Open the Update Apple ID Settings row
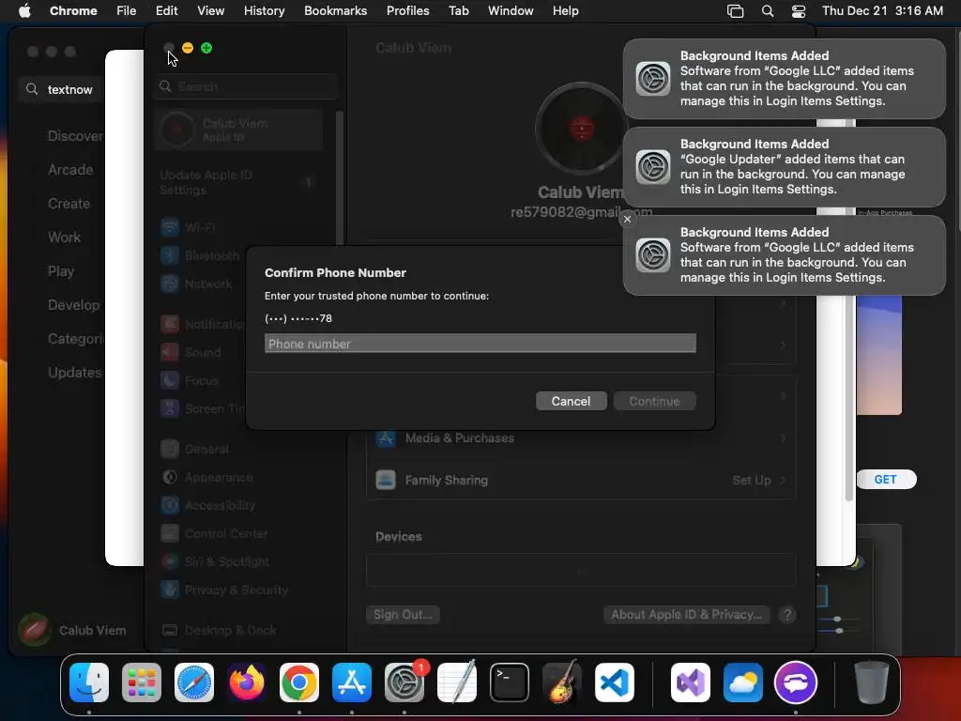Image resolution: width=961 pixels, height=721 pixels. tap(239, 182)
